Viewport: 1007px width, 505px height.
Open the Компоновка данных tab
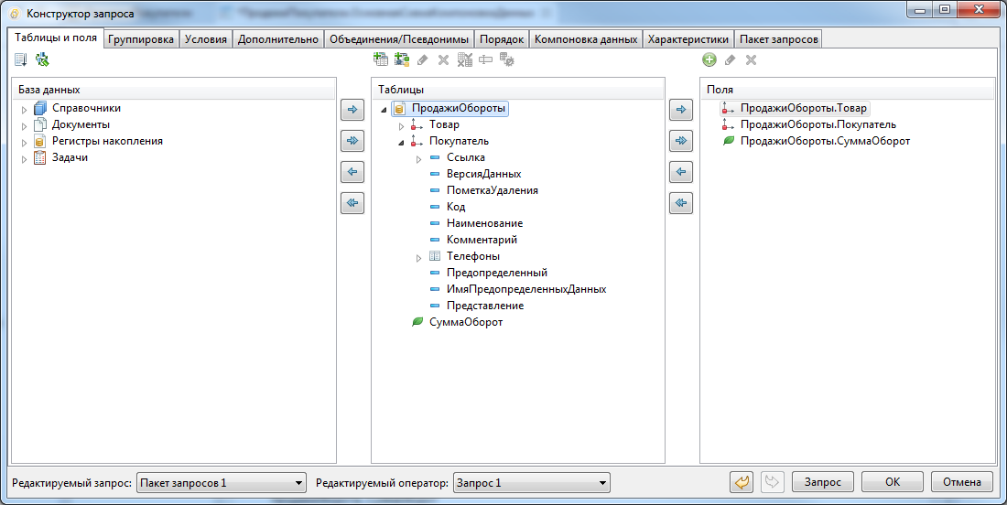click(586, 39)
